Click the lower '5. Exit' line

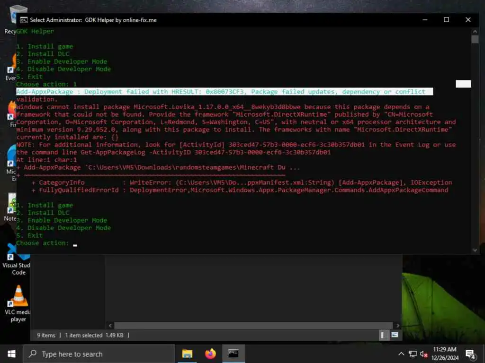pyautogui.click(x=29, y=235)
